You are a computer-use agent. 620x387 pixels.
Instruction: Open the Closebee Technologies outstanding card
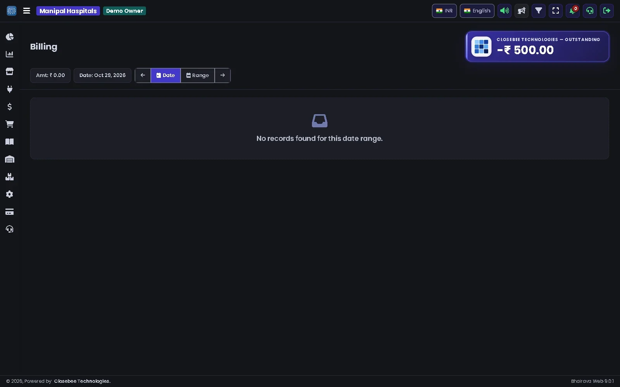pos(537,46)
